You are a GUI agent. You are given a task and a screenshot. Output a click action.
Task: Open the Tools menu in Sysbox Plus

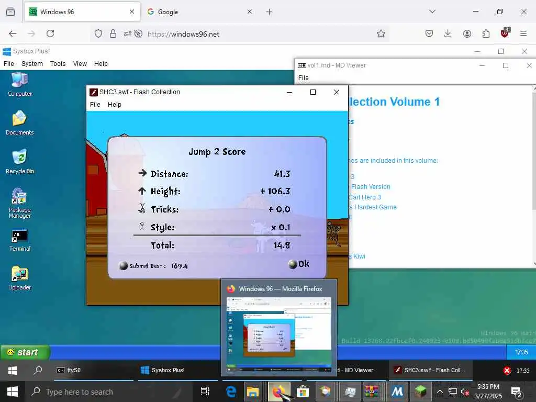coord(58,63)
